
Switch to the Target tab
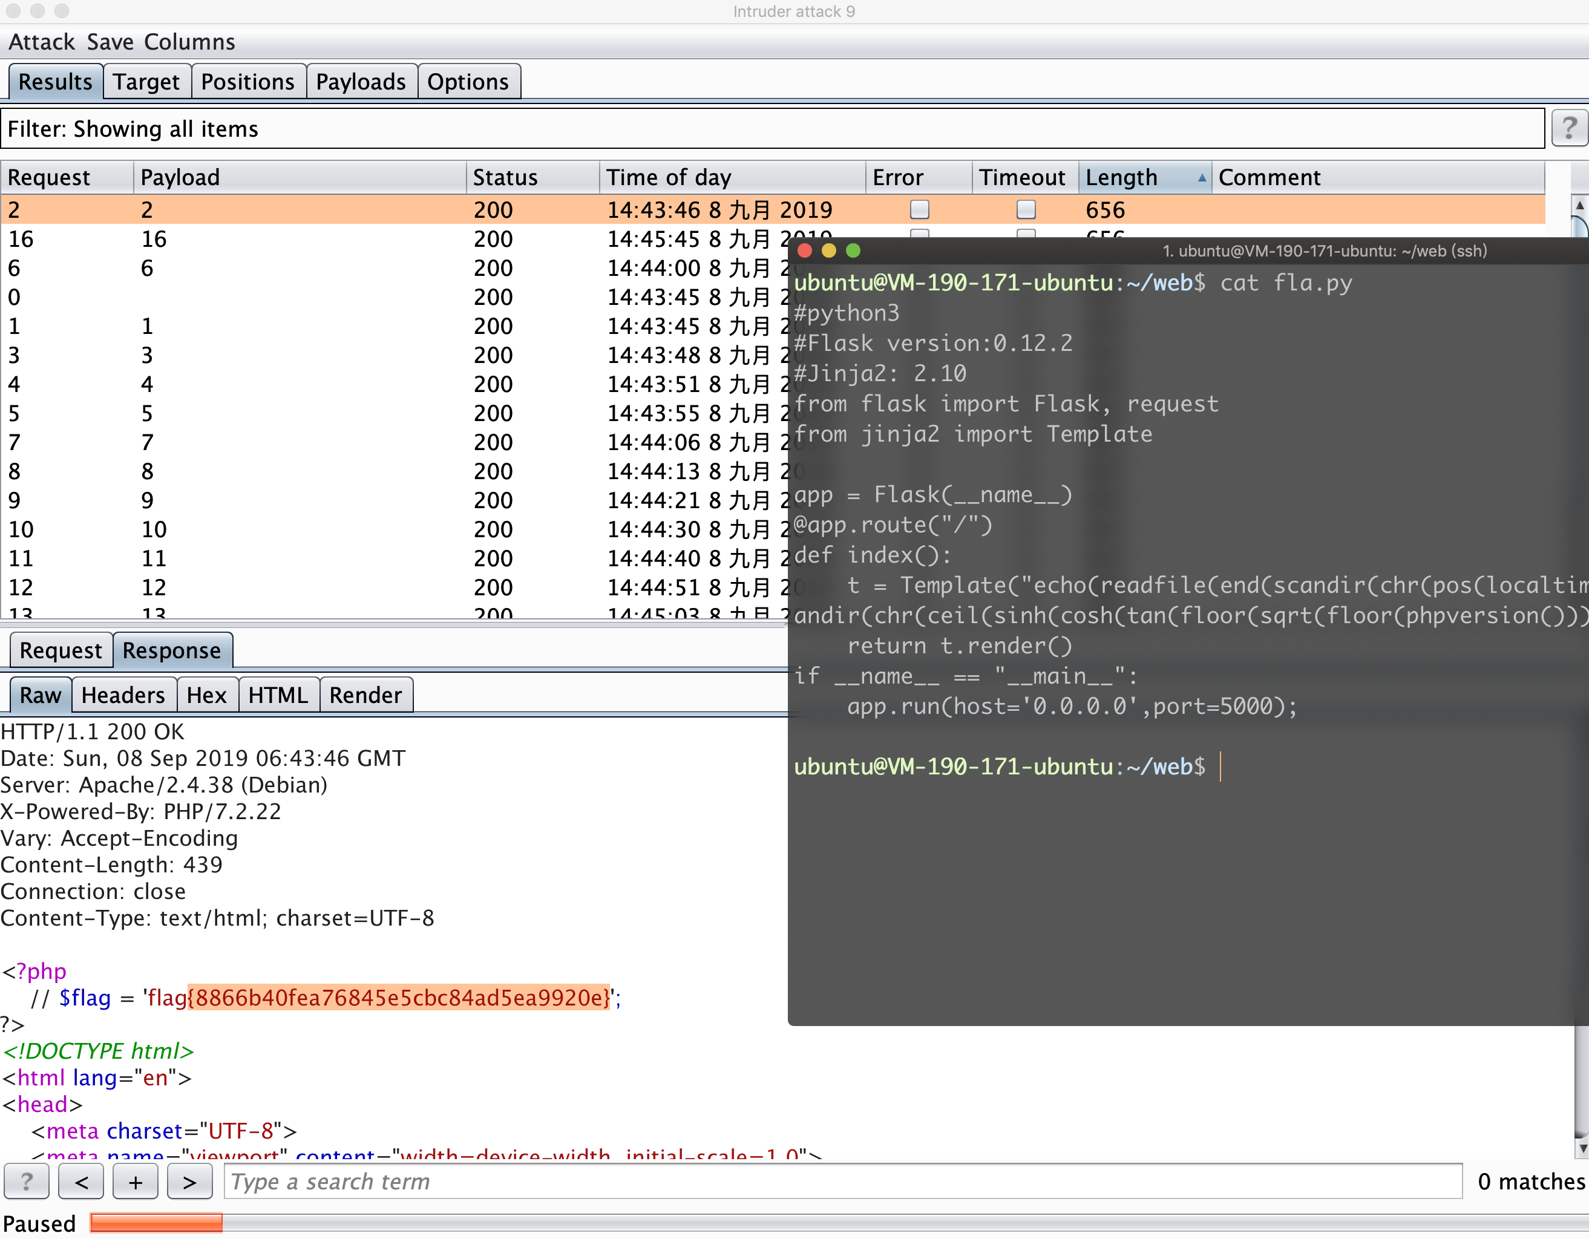click(x=146, y=82)
